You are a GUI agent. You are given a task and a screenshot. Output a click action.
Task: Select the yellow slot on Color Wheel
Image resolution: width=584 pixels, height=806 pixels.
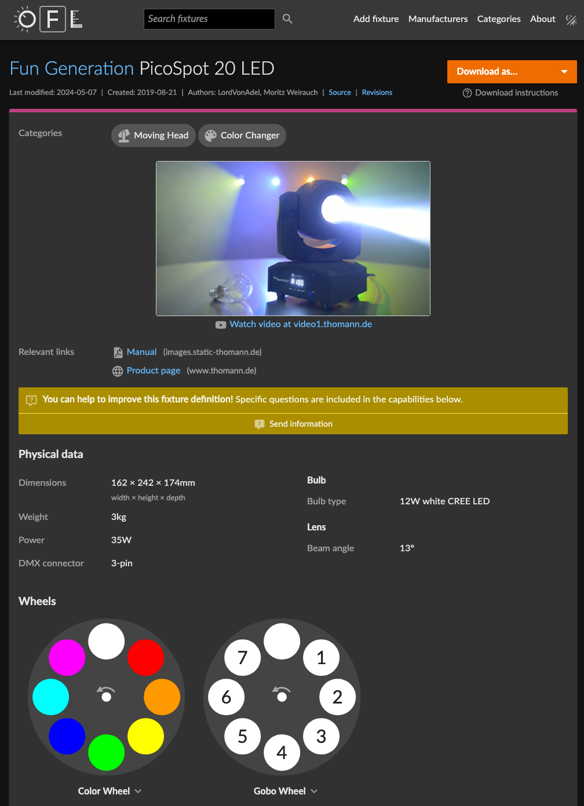pos(145,737)
